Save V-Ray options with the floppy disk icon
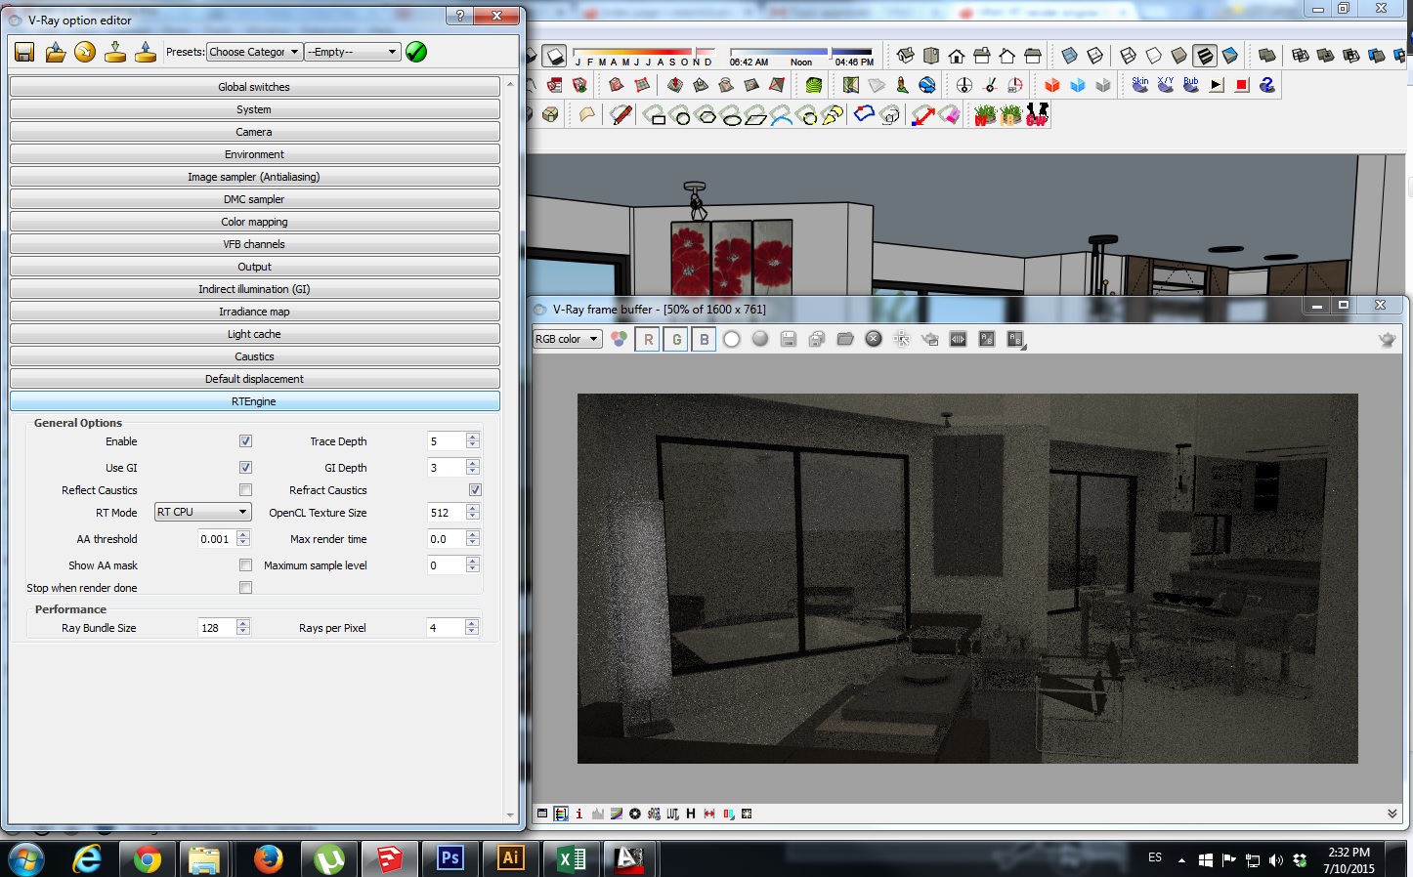The width and height of the screenshot is (1413, 877). click(24, 52)
